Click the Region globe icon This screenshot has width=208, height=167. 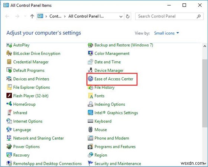91,155
